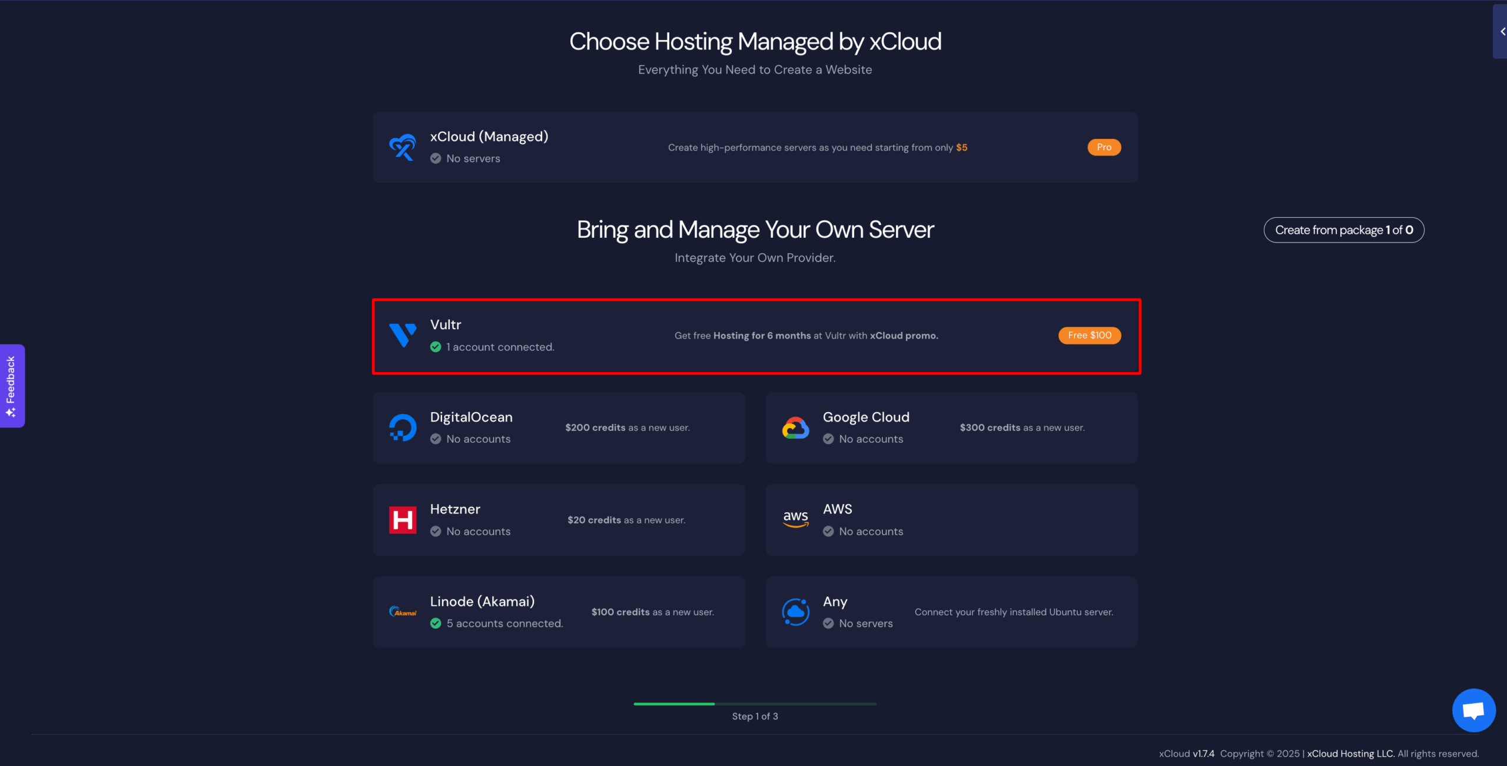Select the highlighted Vultr provider card
Screen dimensions: 1507x766
coord(755,336)
